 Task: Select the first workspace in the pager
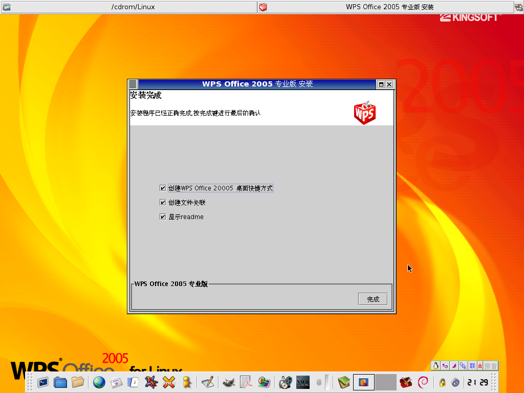[x=364, y=382]
